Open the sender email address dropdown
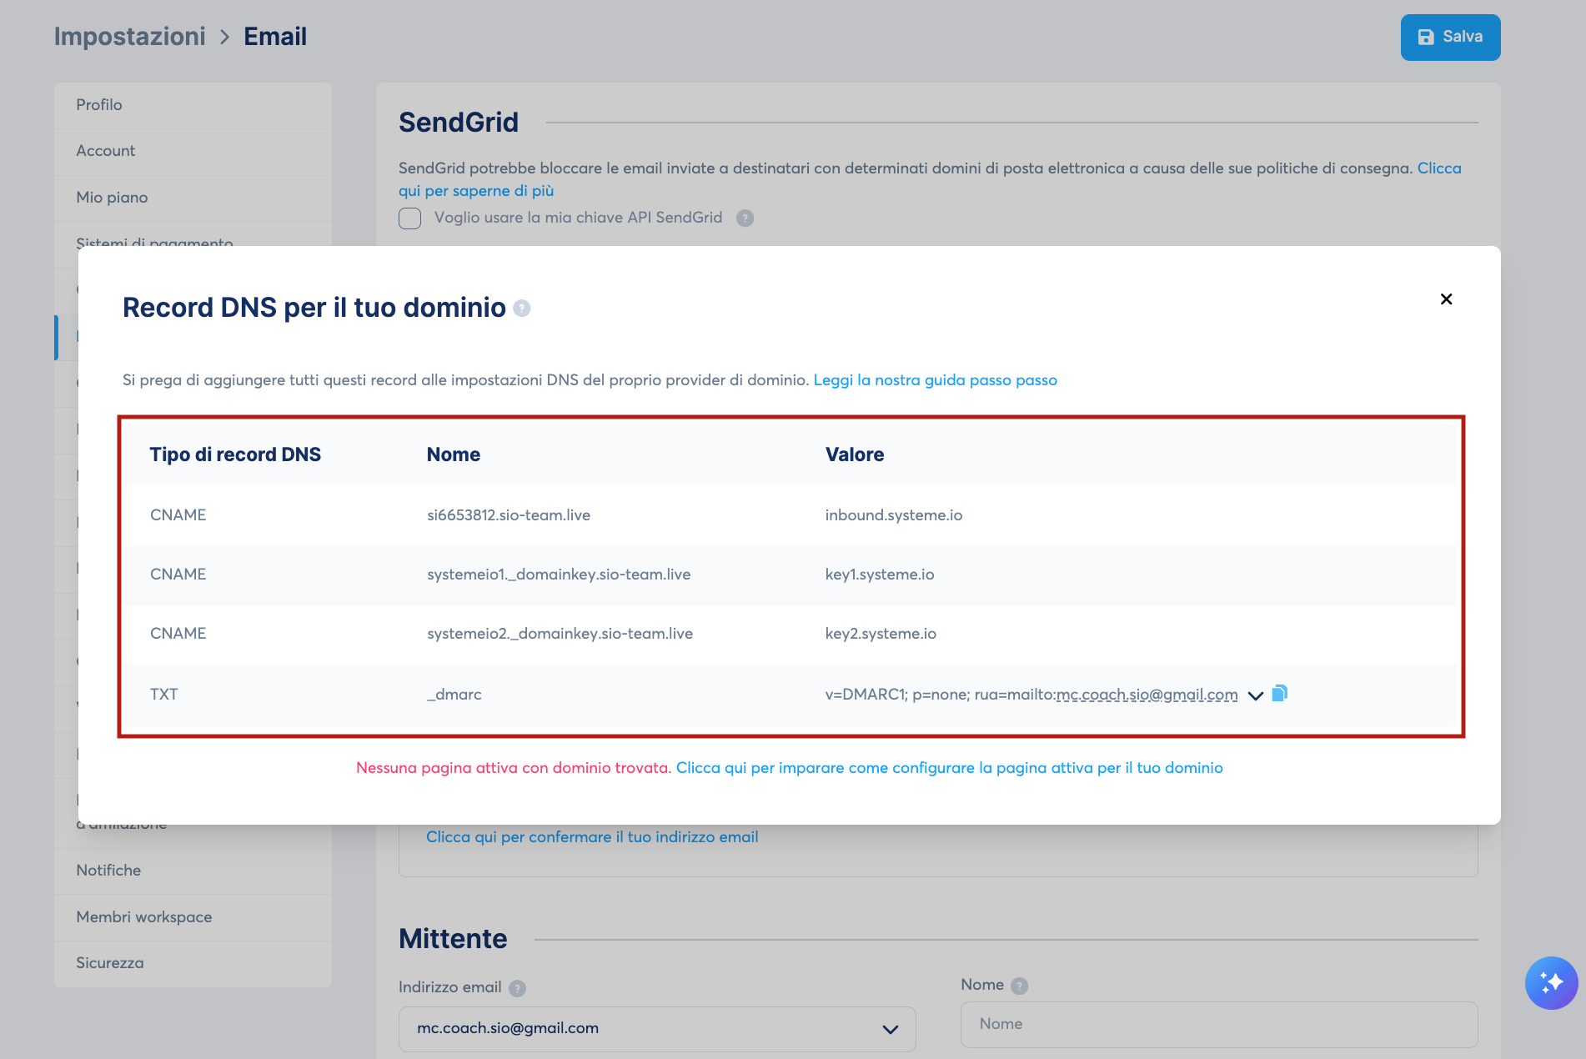 [657, 1028]
